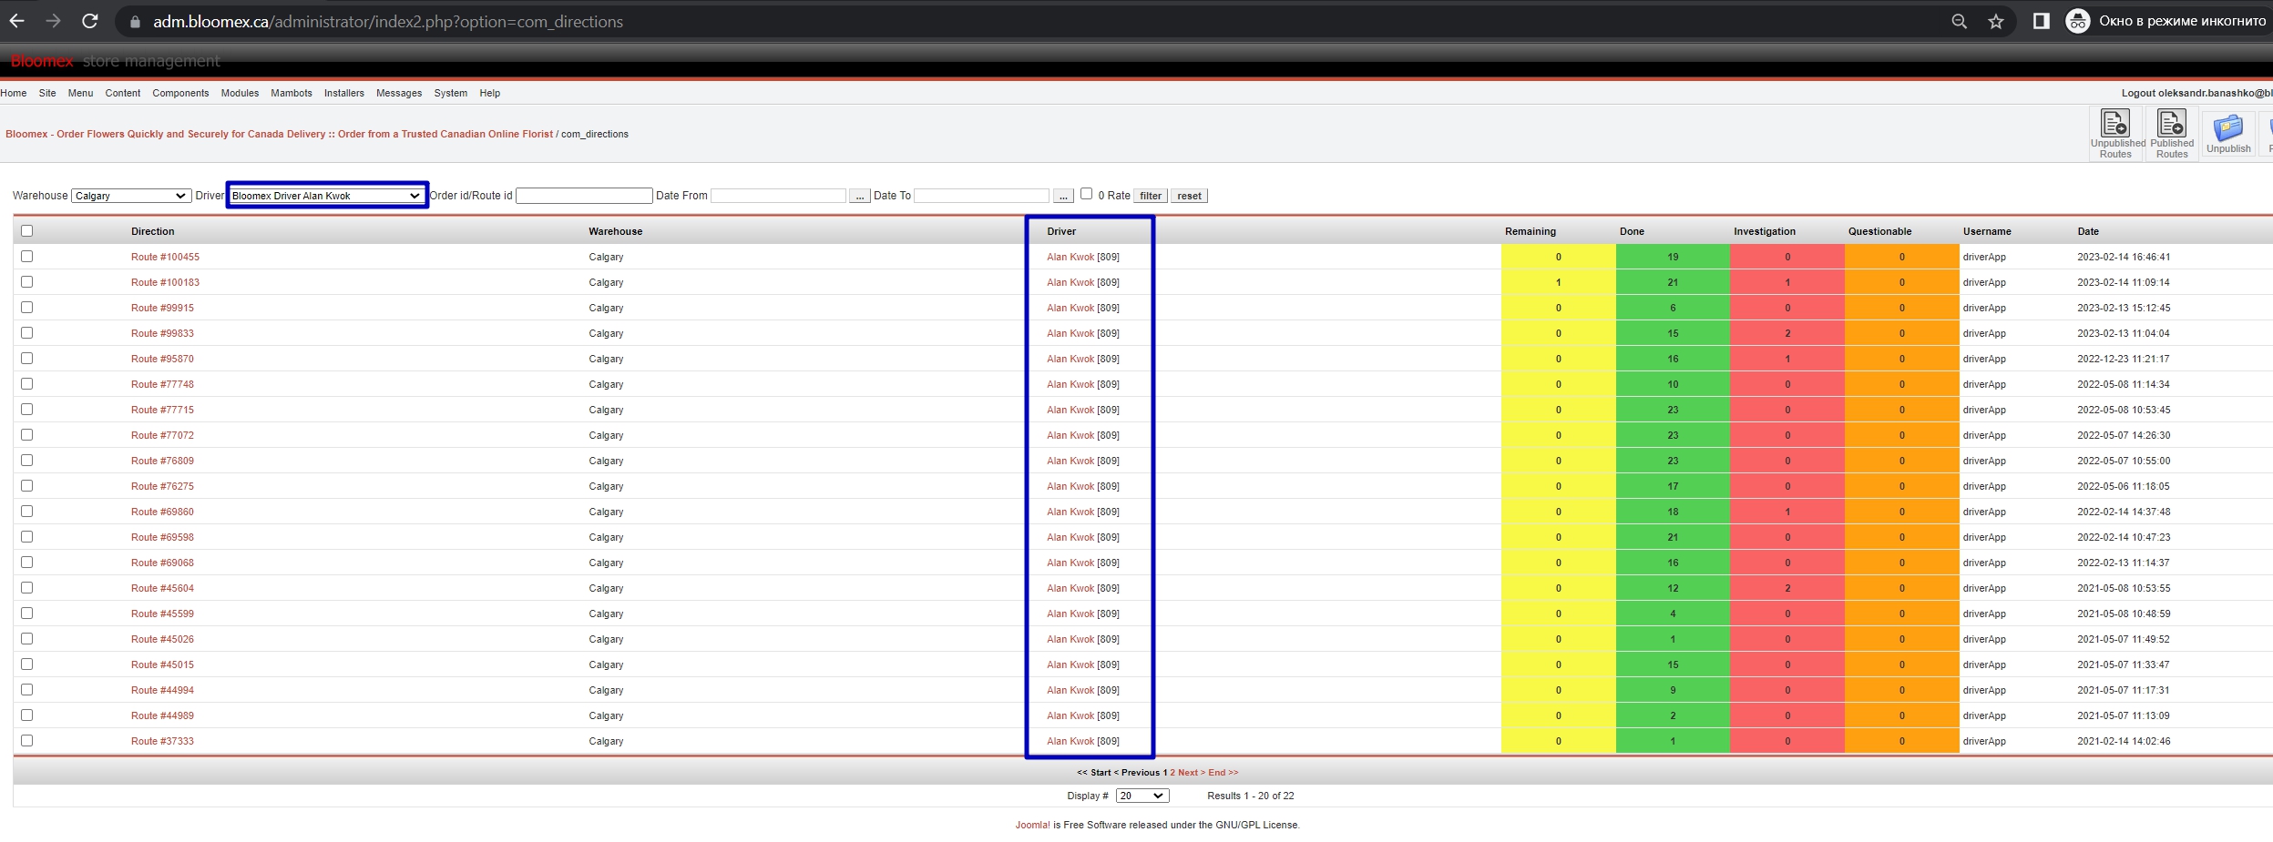The height and width of the screenshot is (842, 2273).
Task: Click the Next > pagination link
Action: coord(1192,773)
